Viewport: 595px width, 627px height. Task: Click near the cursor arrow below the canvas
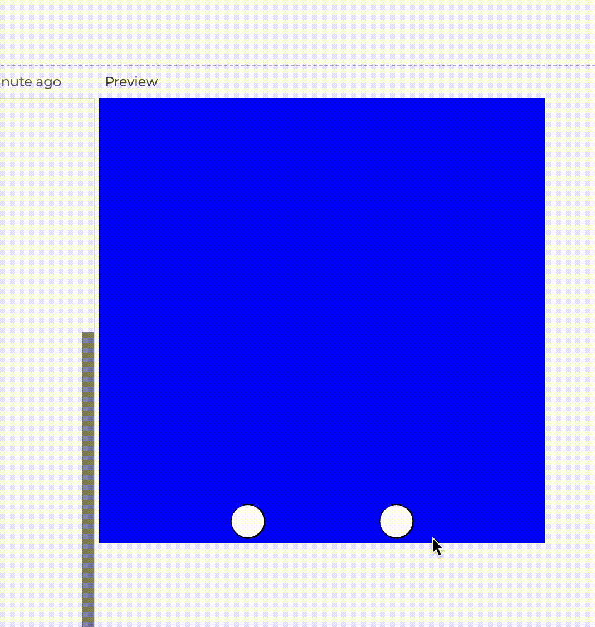[437, 548]
